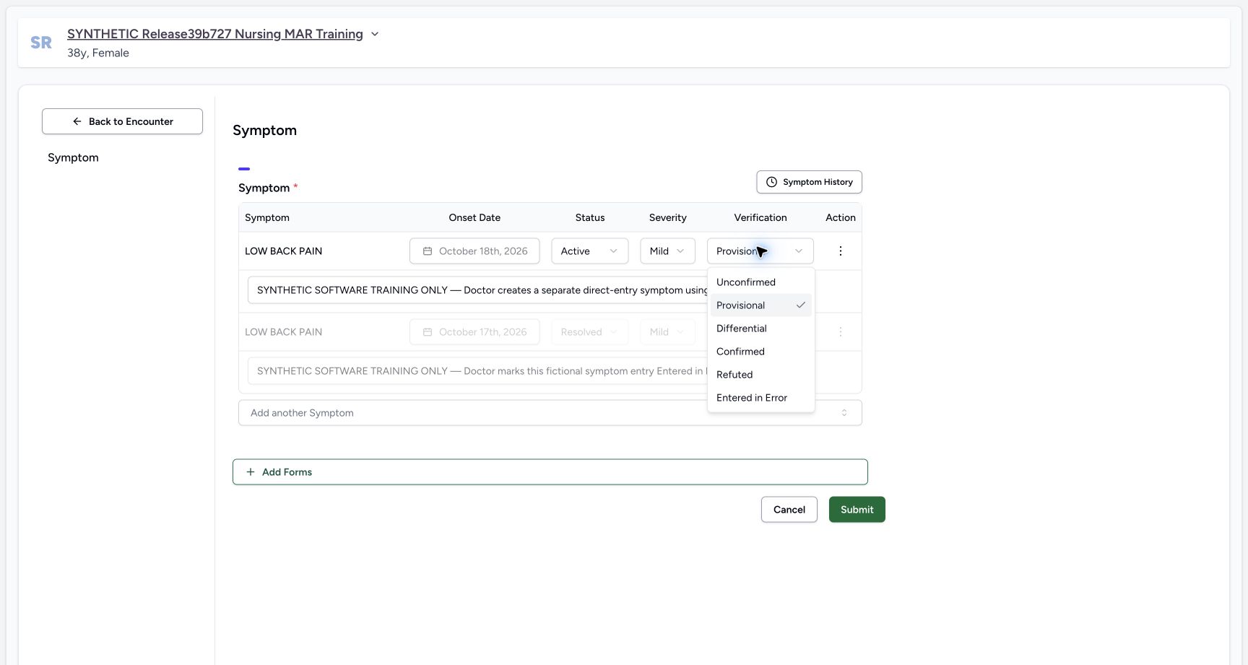
Task: Click the SR patient avatar
Action: click(x=41, y=43)
